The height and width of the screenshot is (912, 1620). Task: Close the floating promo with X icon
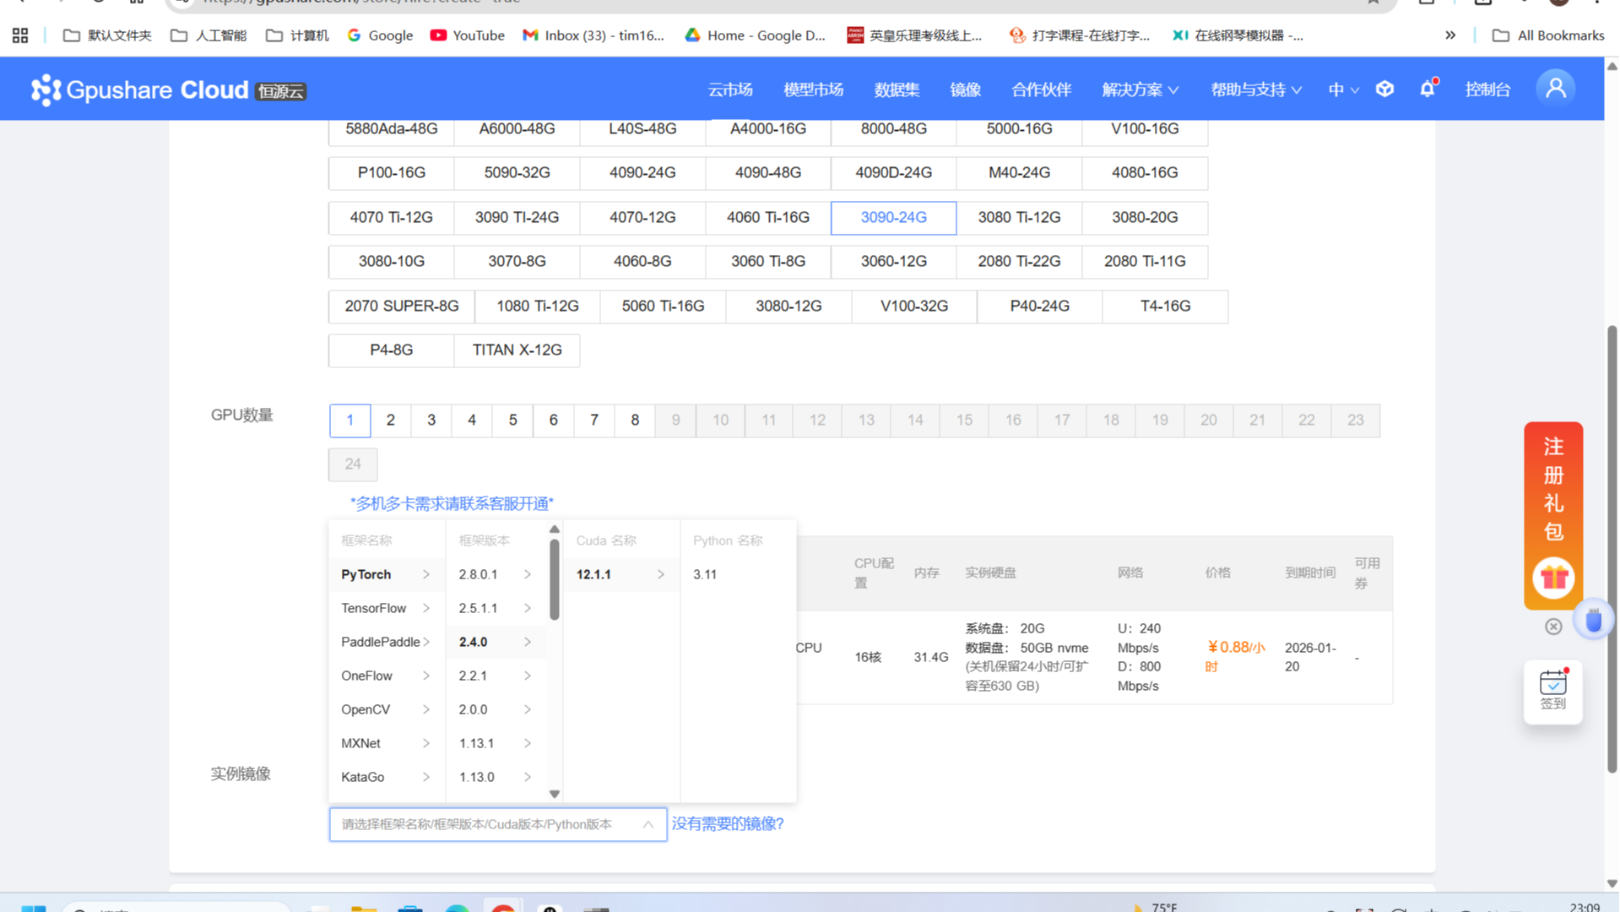click(1553, 627)
